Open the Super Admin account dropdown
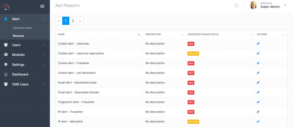Viewport: 293px width, 127px height. (285, 5)
